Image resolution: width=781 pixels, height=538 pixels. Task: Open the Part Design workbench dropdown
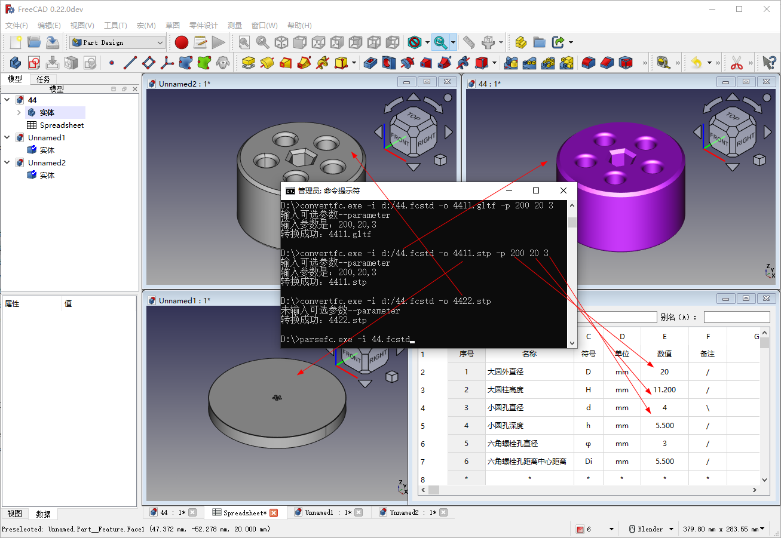pos(117,42)
